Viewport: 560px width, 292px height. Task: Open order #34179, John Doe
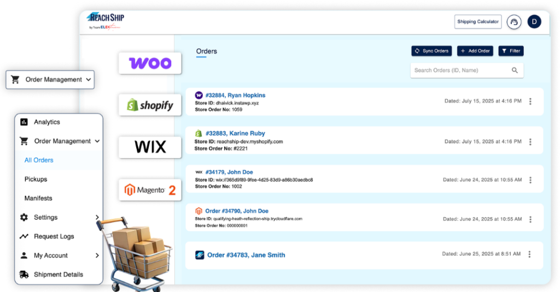tap(229, 172)
